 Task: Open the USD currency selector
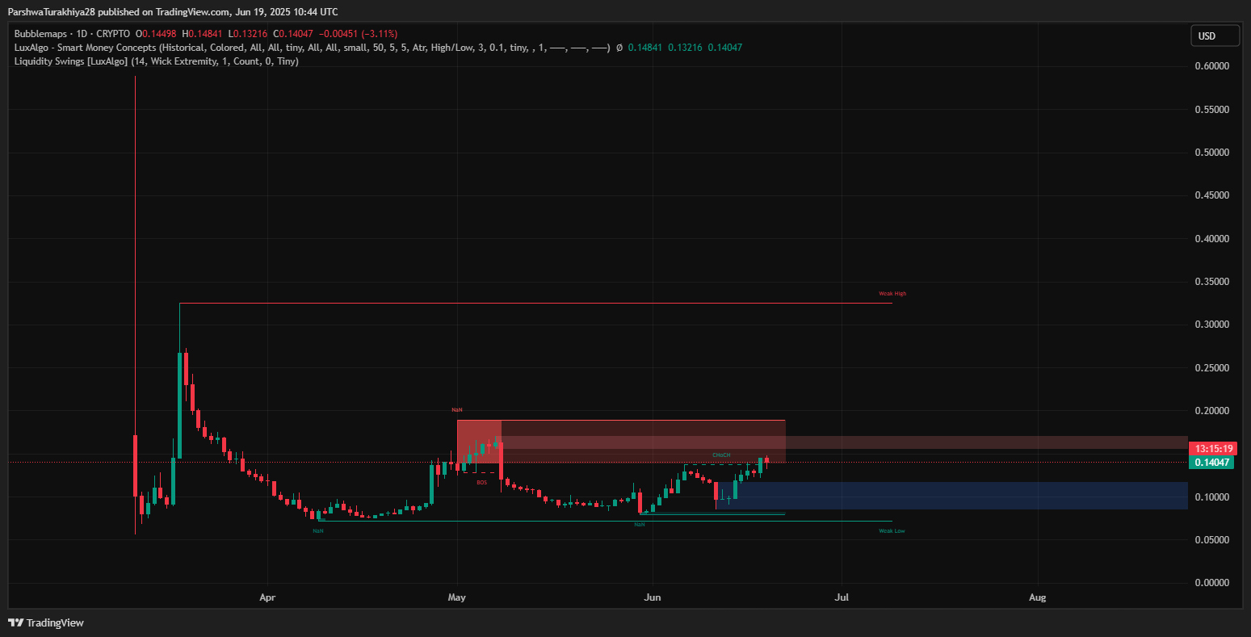click(x=1214, y=36)
